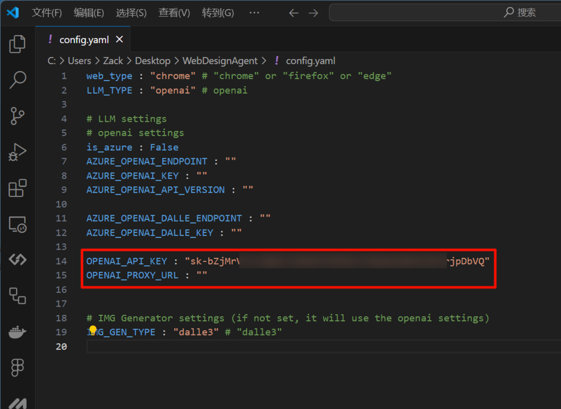Image resolution: width=561 pixels, height=409 pixels.
Task: Navigate forward with the right arrow
Action: click(x=313, y=13)
